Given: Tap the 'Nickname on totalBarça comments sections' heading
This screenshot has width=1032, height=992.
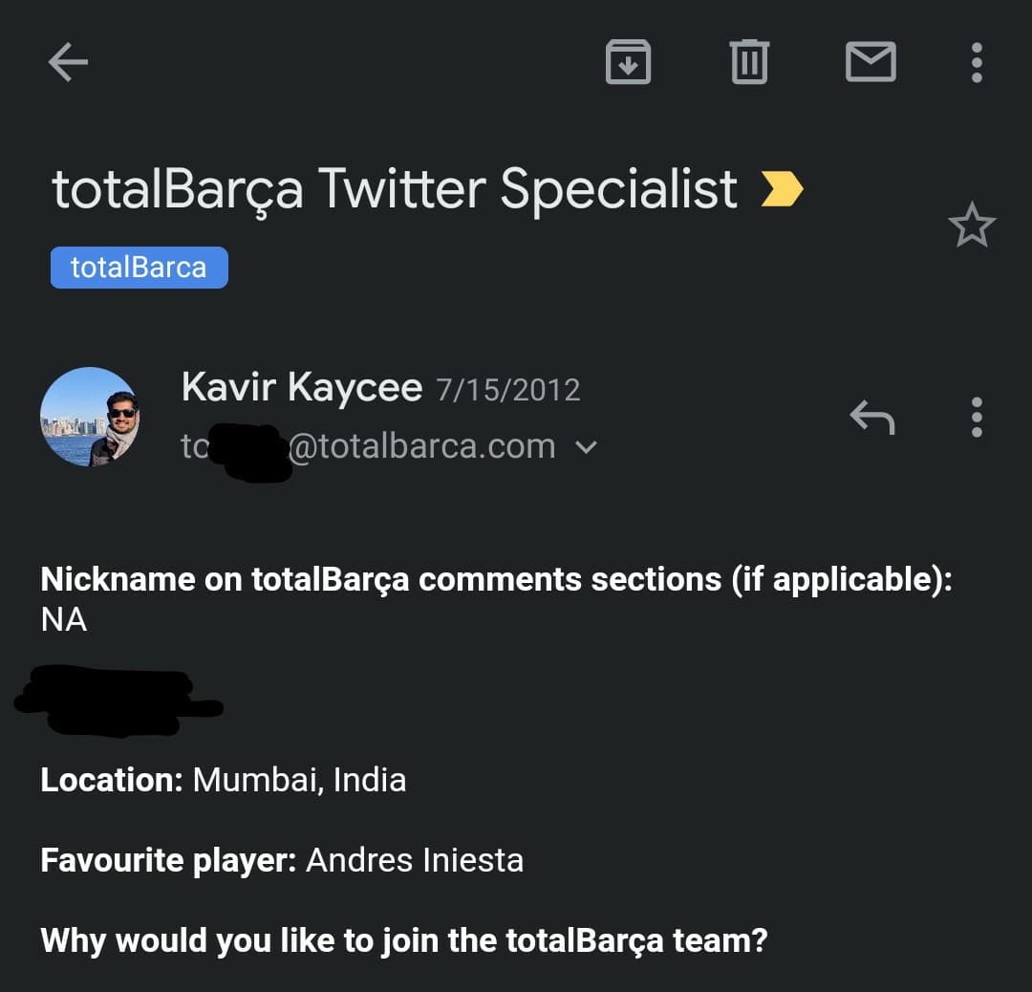Looking at the screenshot, I should click(x=496, y=579).
